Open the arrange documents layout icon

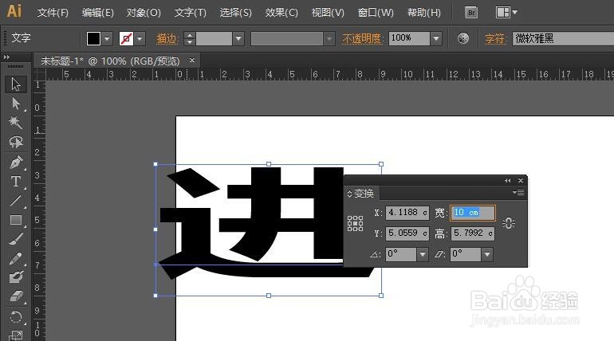(503, 13)
